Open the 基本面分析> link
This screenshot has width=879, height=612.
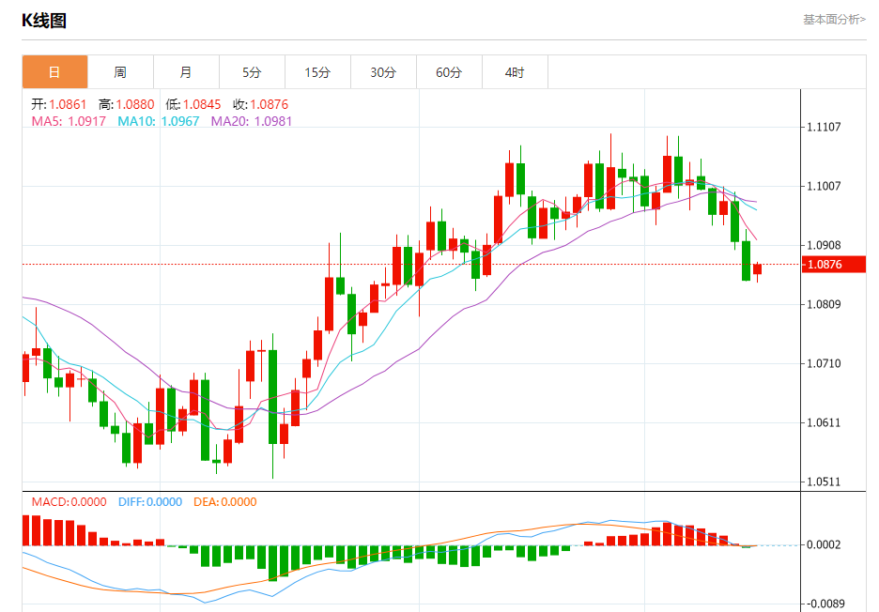click(834, 20)
